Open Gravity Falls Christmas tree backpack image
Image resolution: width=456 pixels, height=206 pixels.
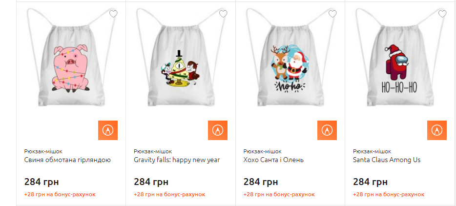(181, 58)
